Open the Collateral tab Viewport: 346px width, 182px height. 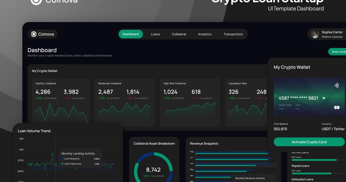point(179,34)
